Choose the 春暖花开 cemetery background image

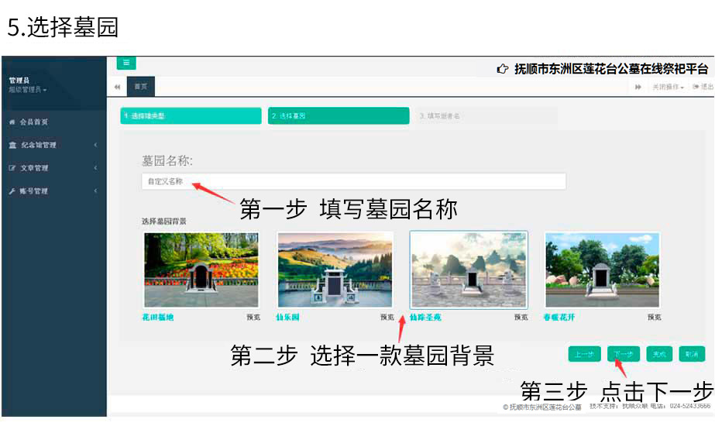603,270
